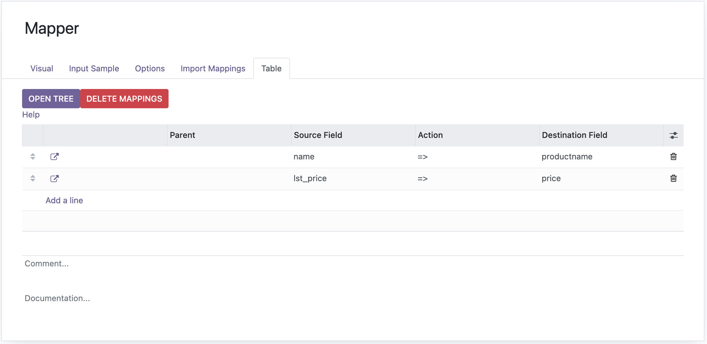Click the empty Parent cell in lst_price row
The height and width of the screenshot is (344, 707).
[x=229, y=178]
